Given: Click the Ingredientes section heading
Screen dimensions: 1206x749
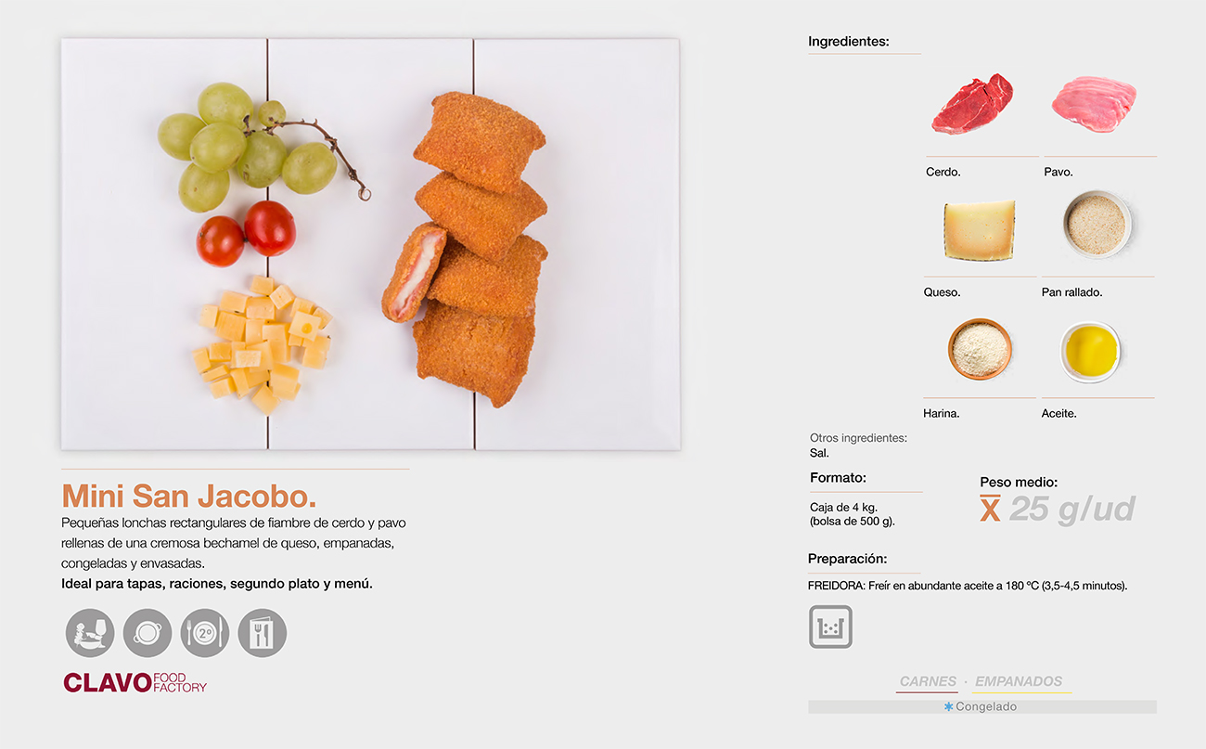Looking at the screenshot, I should click(x=849, y=41).
